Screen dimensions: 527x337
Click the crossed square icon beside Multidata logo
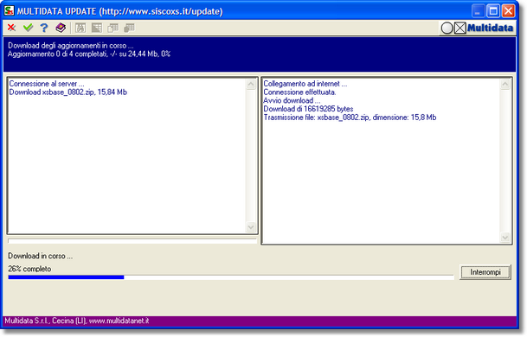click(x=460, y=29)
